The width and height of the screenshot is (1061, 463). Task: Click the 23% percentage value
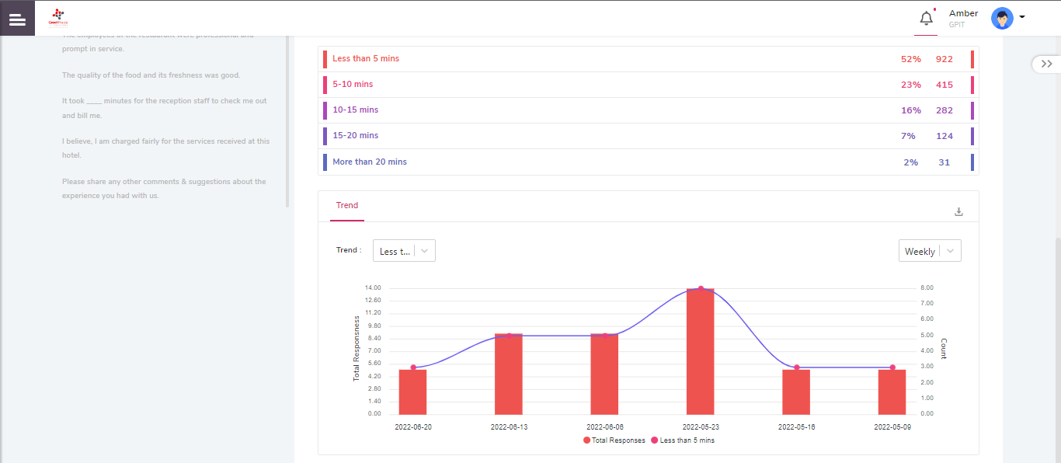(911, 85)
